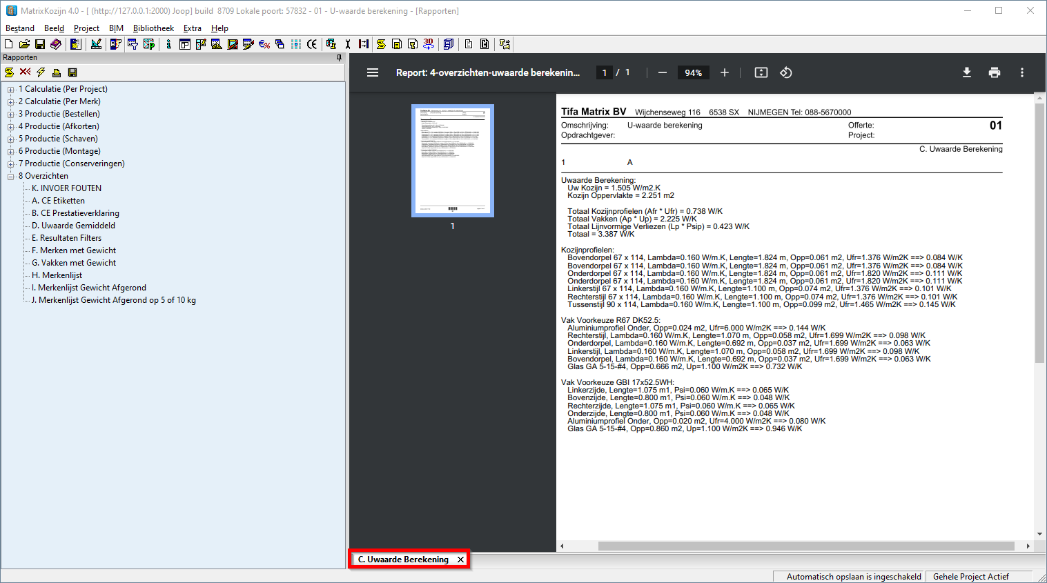This screenshot has width=1047, height=583.
Task: Click the euro percent pricing icon
Action: [264, 44]
